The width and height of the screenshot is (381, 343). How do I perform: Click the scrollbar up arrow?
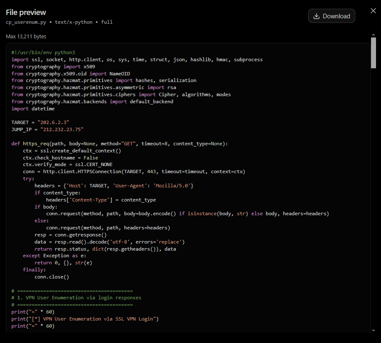tap(374, 35)
